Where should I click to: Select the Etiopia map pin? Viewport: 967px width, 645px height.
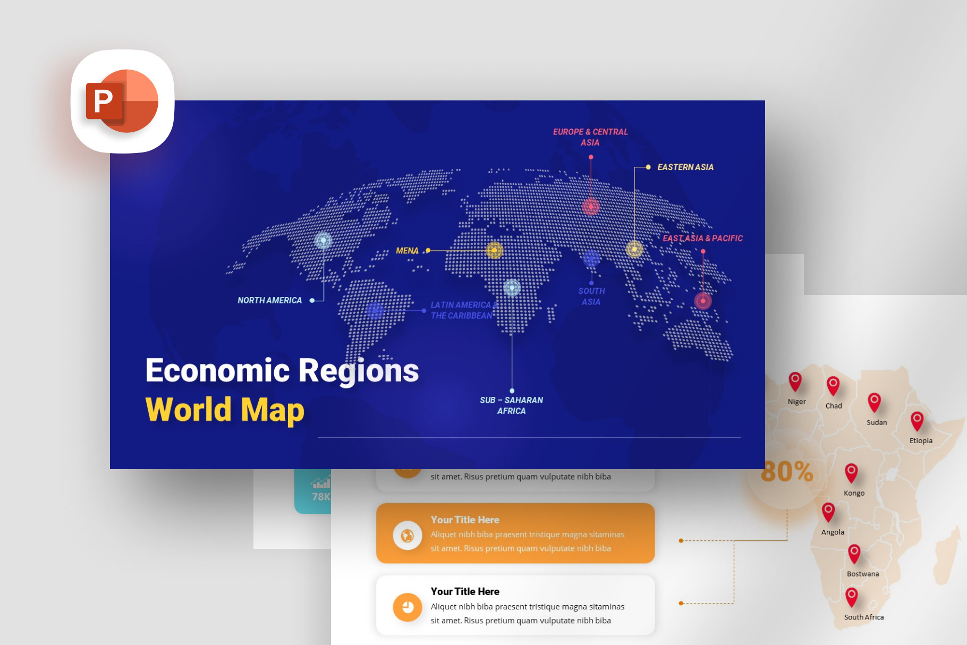coord(917,421)
